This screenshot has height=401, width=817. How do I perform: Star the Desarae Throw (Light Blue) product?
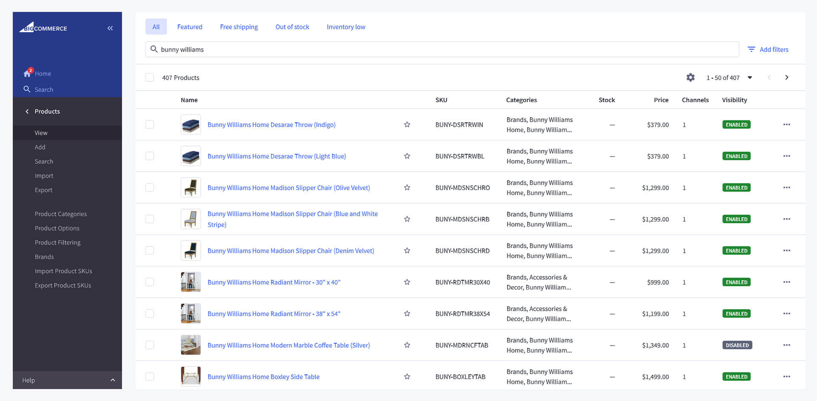click(x=407, y=156)
